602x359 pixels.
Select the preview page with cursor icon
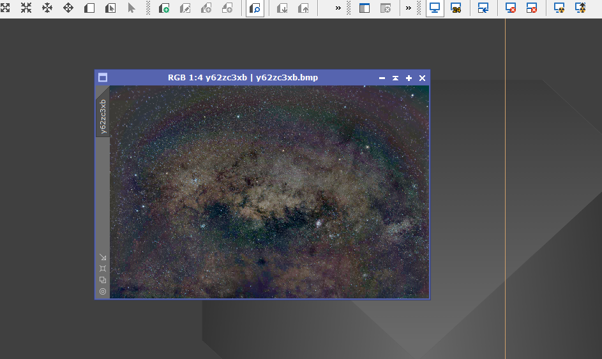(x=110, y=8)
